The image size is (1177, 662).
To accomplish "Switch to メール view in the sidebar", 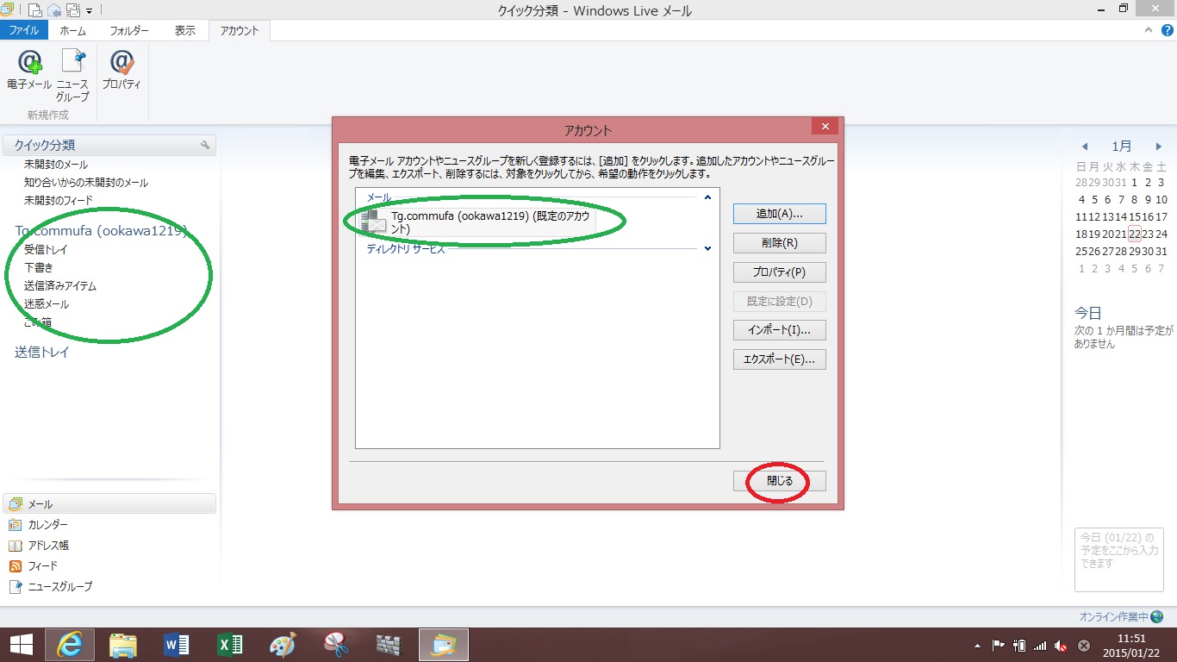I will (x=109, y=504).
